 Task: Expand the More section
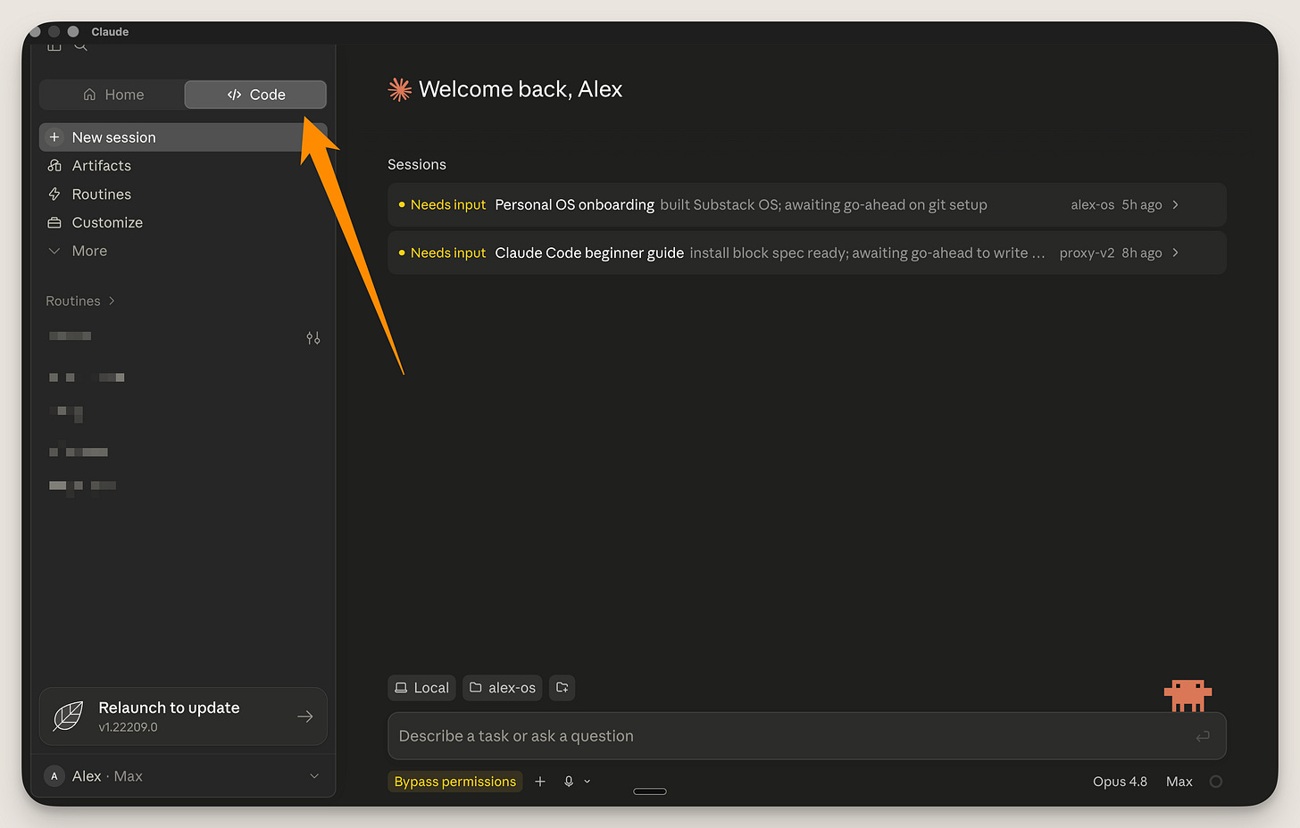182,252
